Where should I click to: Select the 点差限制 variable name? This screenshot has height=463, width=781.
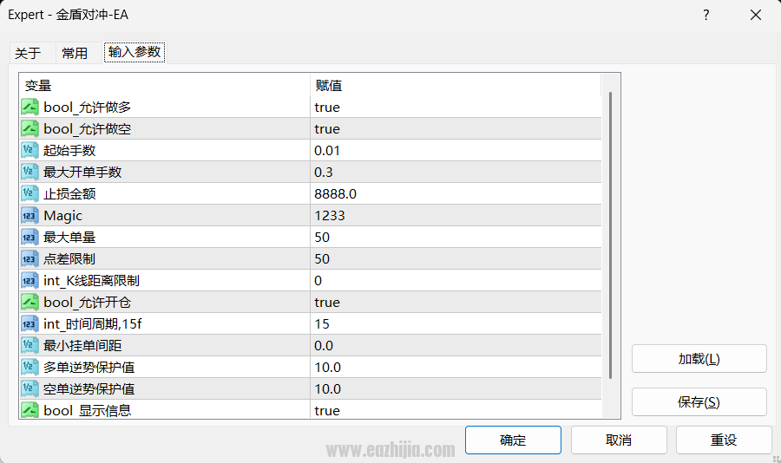point(69,259)
